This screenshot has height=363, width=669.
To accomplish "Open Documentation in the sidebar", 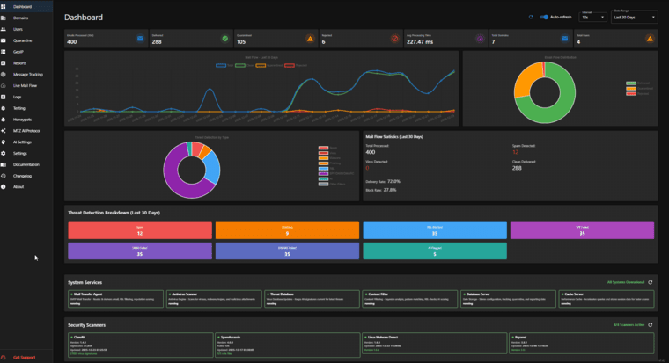I will [26, 164].
